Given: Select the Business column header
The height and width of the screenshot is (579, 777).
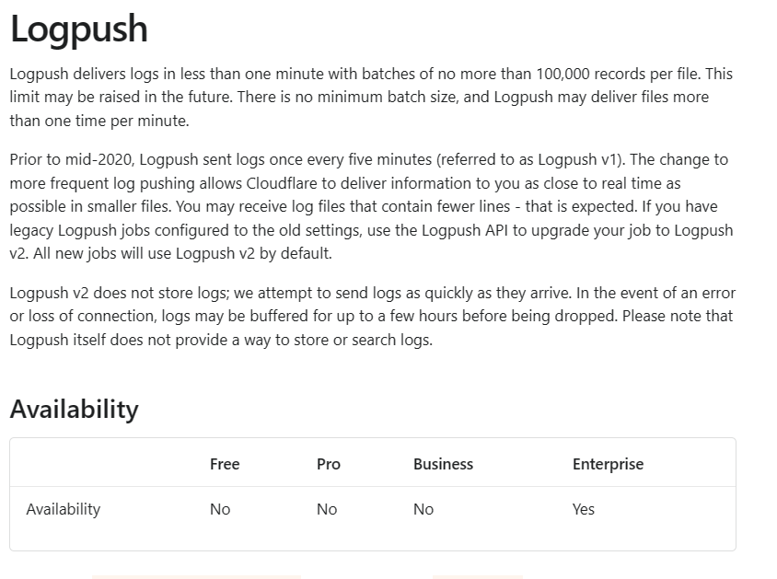Looking at the screenshot, I should (x=443, y=464).
